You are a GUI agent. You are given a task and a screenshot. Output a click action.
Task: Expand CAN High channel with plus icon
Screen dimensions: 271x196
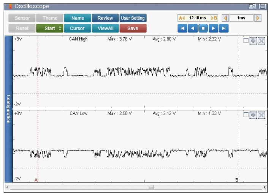coord(254,41)
